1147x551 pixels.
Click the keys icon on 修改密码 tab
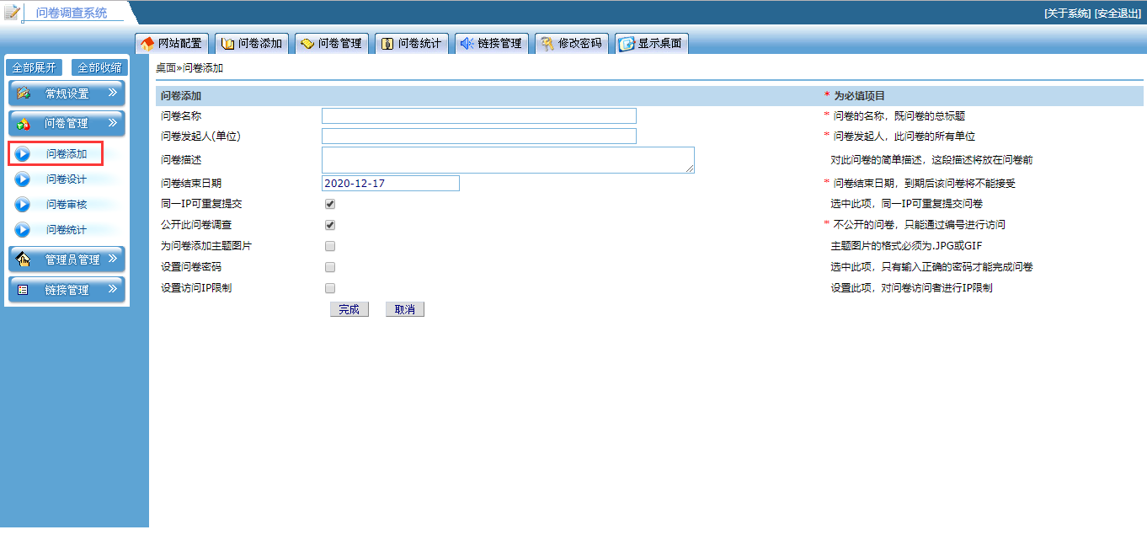pos(547,44)
